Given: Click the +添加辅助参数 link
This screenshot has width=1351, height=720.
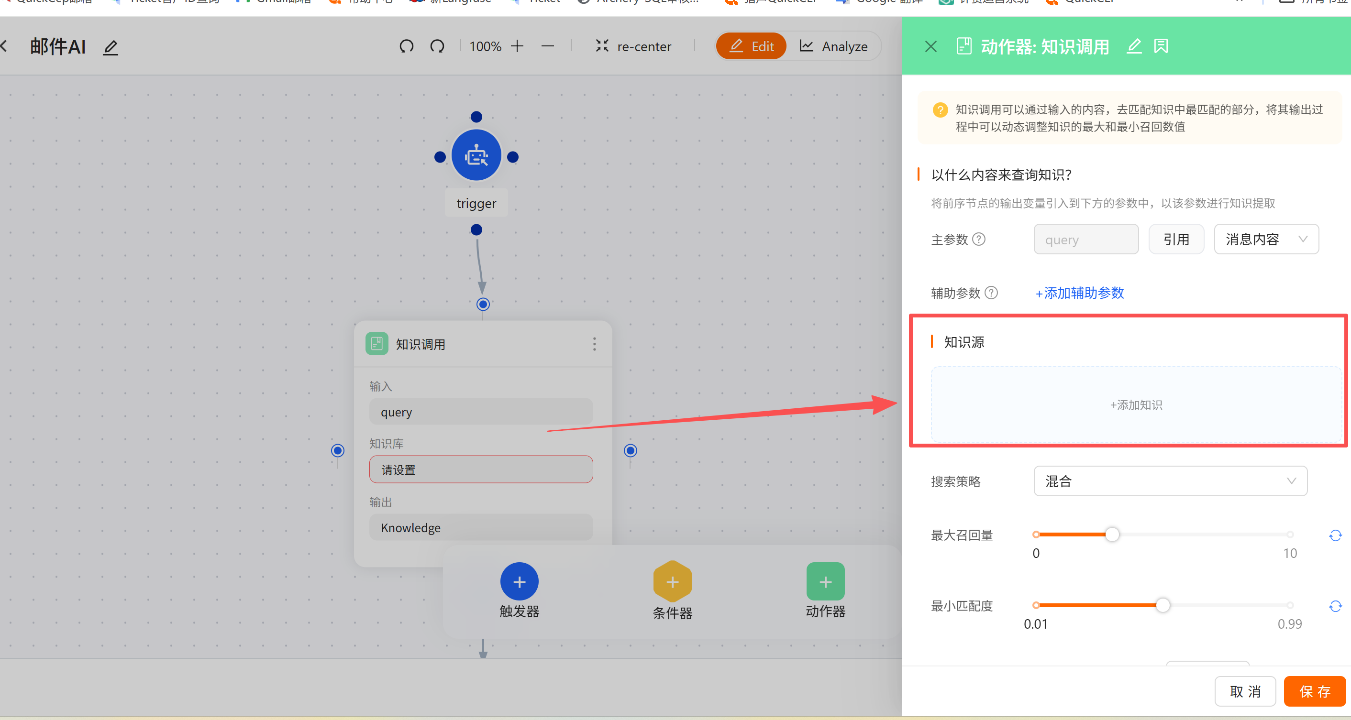Looking at the screenshot, I should coord(1080,293).
